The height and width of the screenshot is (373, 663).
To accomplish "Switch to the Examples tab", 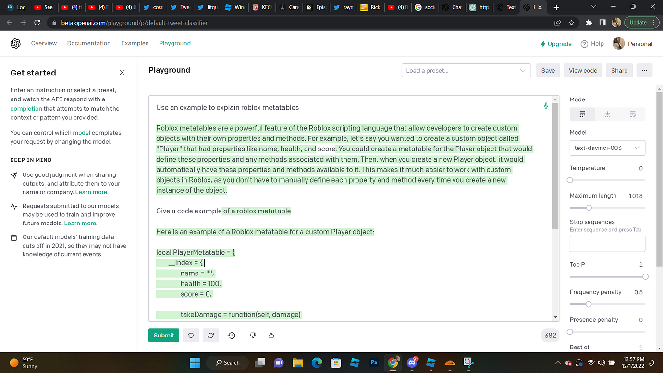I will pos(135,43).
